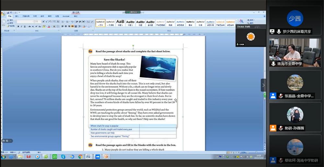Toggle italic formatting in the ribbon
The image size is (324, 167).
point(21,26)
